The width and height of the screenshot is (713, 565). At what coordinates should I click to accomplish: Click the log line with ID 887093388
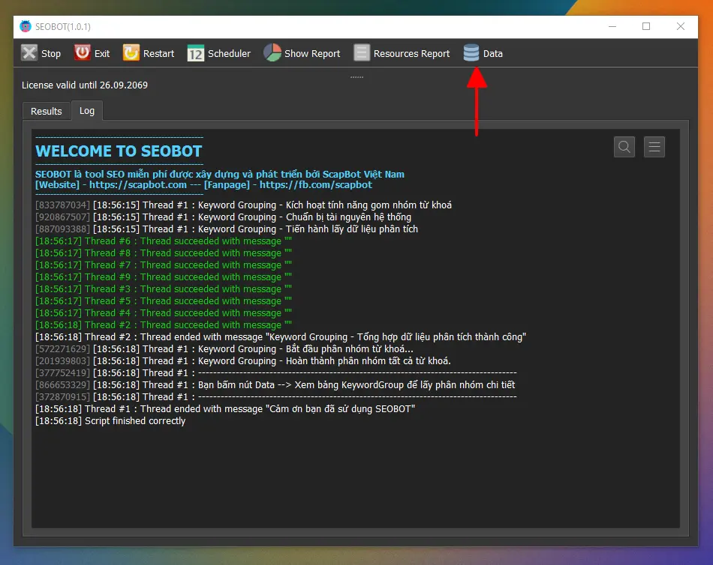[x=227, y=229]
